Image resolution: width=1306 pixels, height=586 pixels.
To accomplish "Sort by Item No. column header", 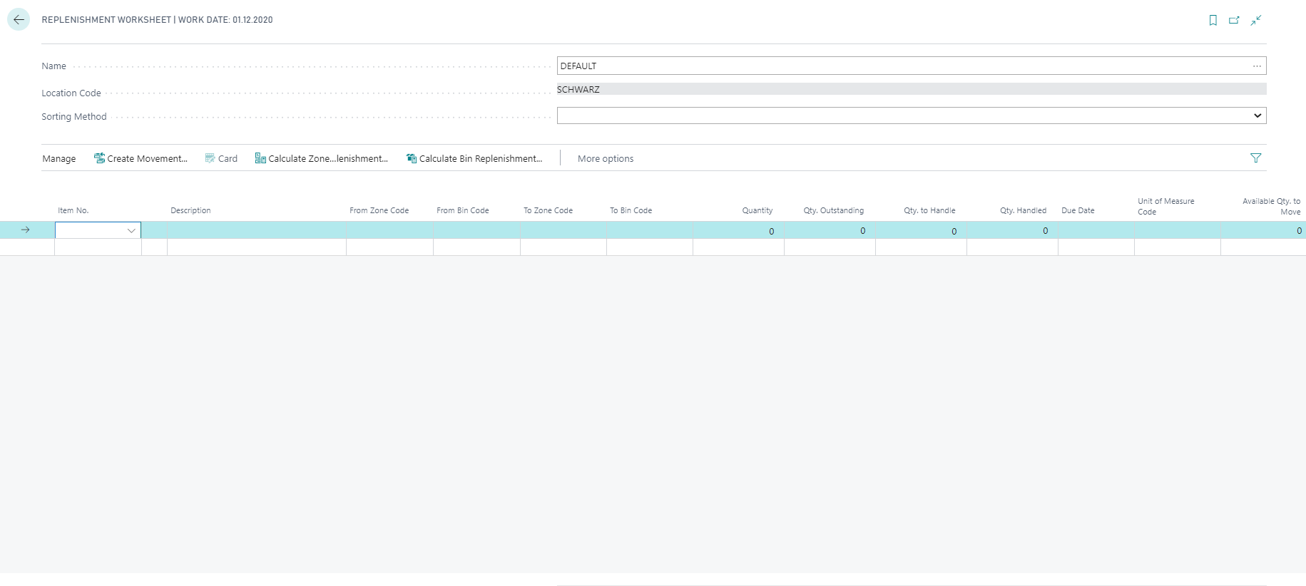I will coord(73,210).
